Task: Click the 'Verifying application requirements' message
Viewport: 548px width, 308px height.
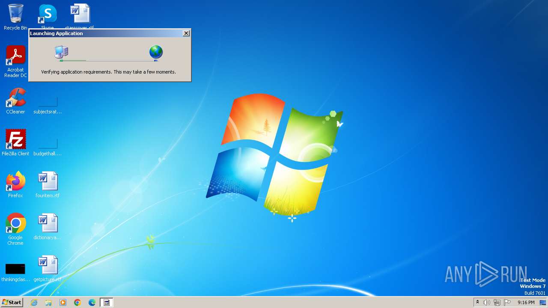Action: pyautogui.click(x=108, y=72)
